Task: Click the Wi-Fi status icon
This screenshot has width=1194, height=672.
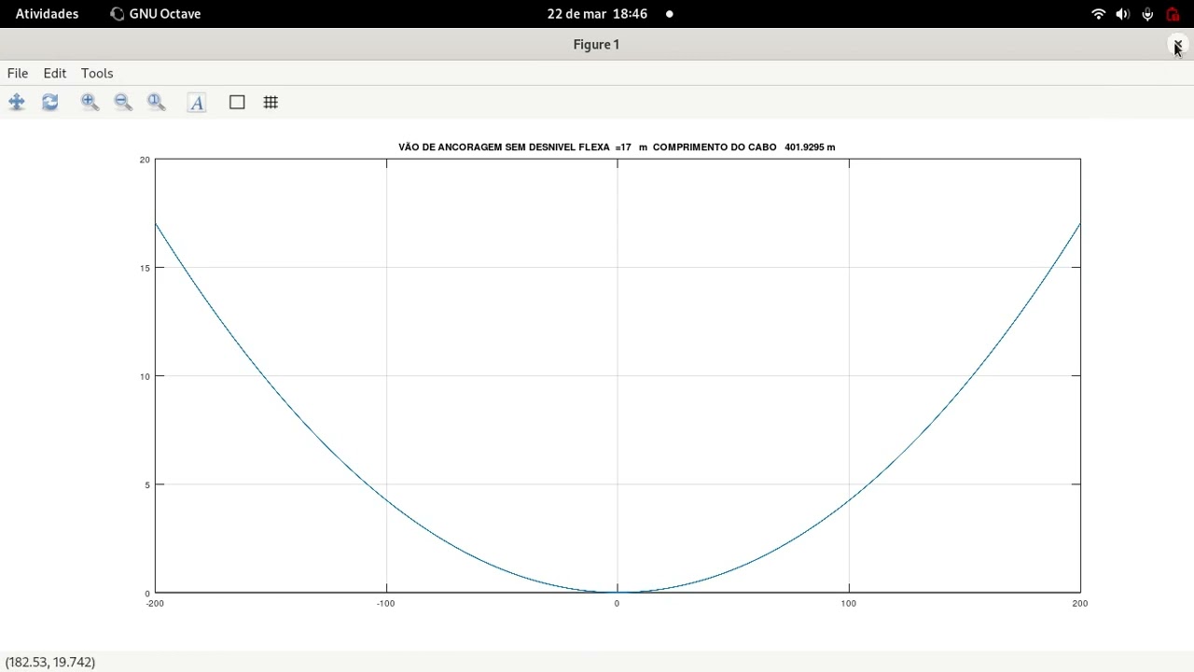Action: point(1099,14)
